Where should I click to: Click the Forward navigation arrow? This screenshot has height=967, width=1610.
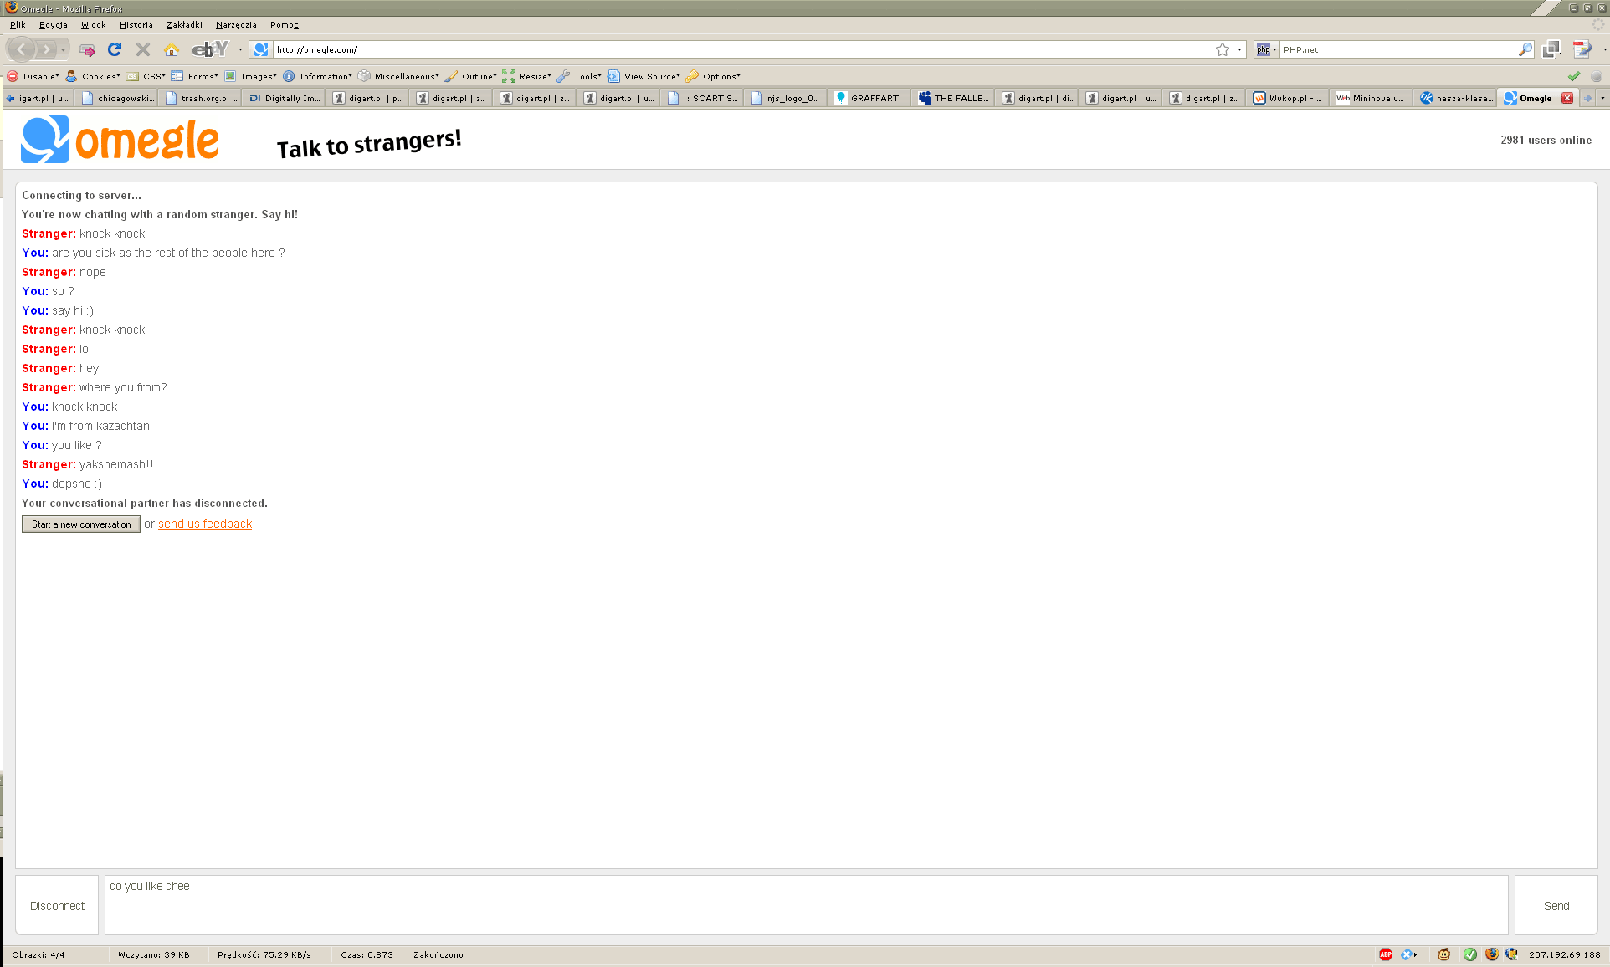[x=47, y=49]
